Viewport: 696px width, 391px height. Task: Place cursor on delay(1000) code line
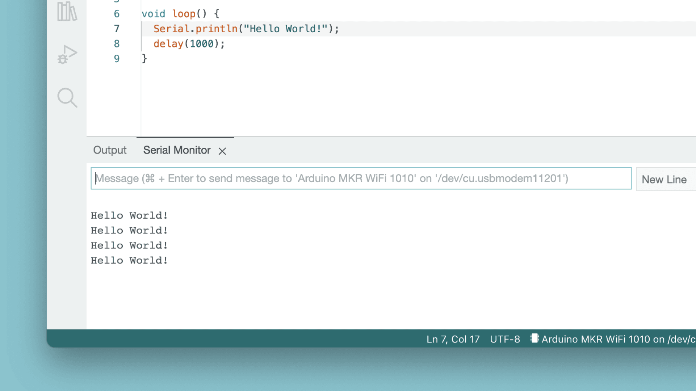(x=189, y=44)
